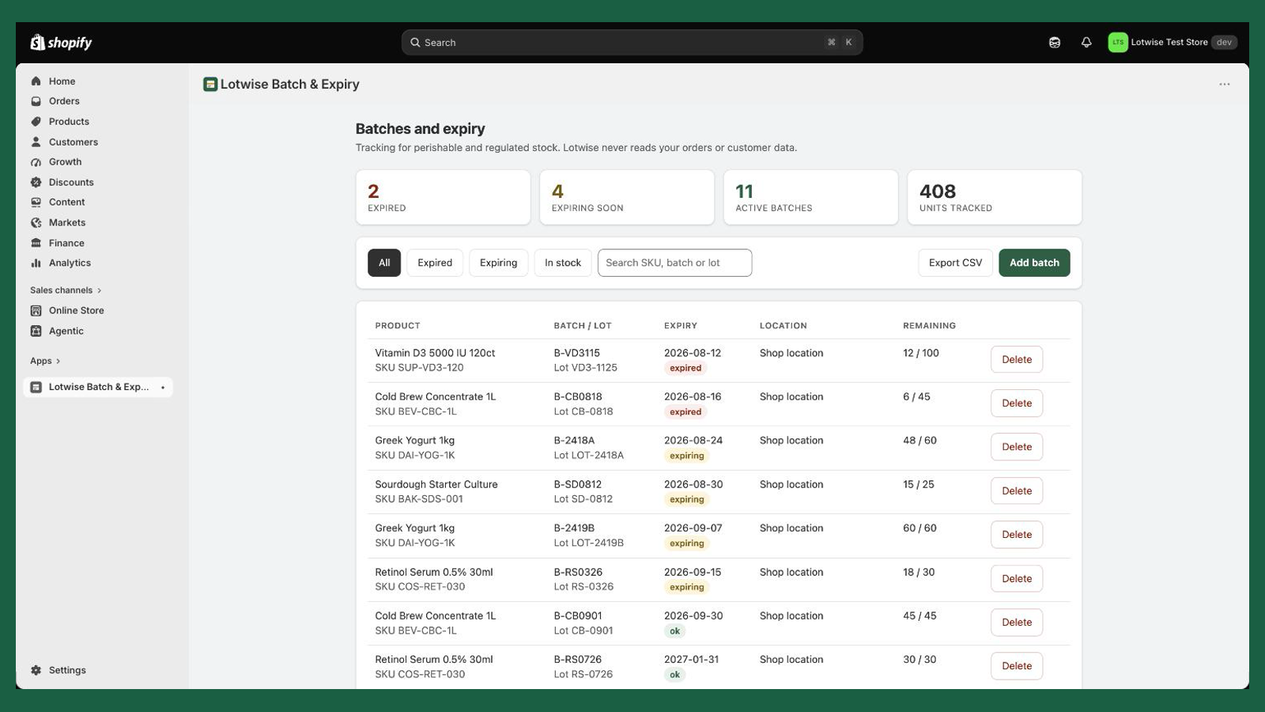1265x712 pixels.
Task: Open Customers in the sidebar
Action: [x=74, y=142]
